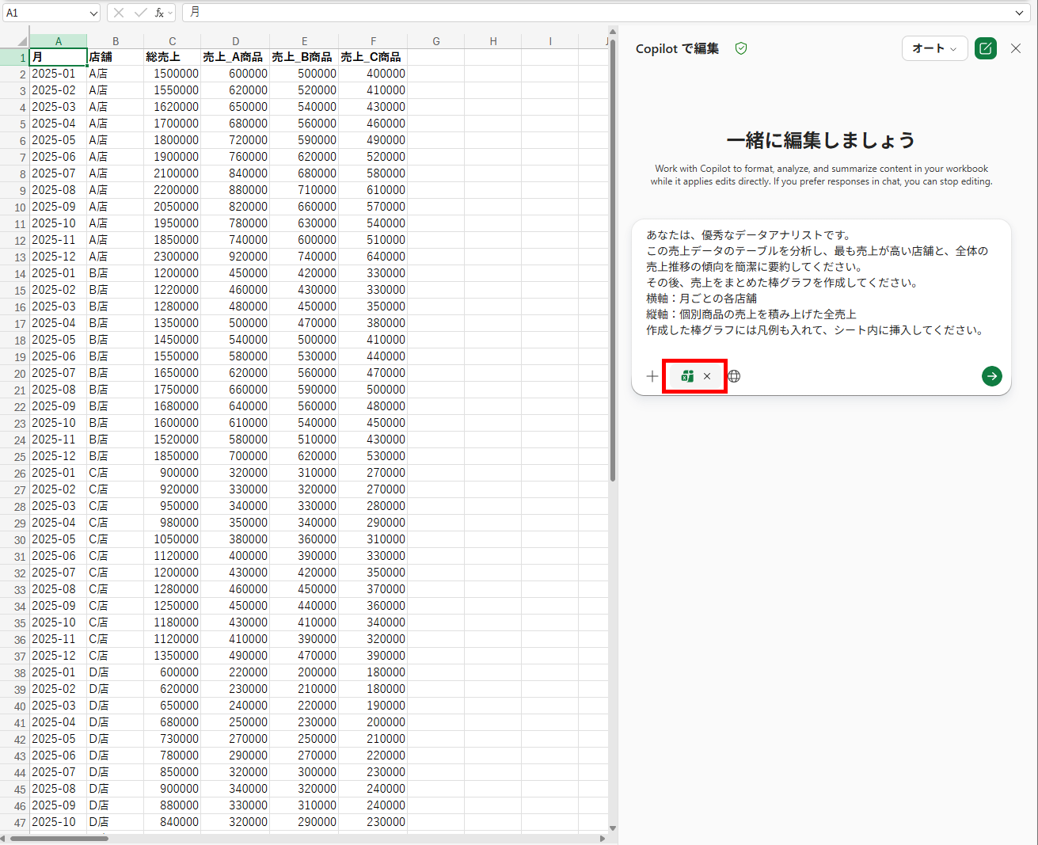Image resolution: width=1038 pixels, height=845 pixels.
Task: Click the formula bar input field
Action: click(x=602, y=13)
